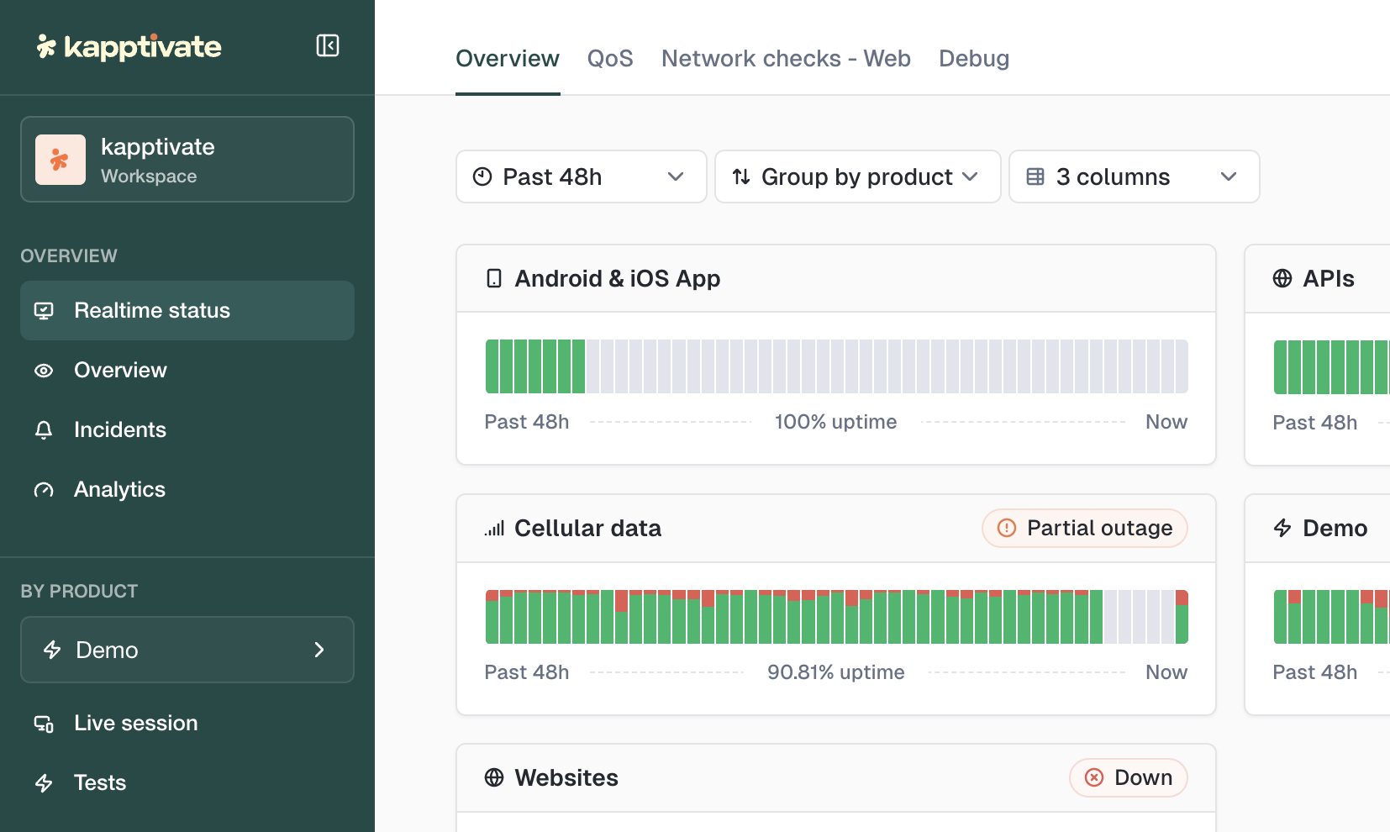Open the Group by product dropdown
The height and width of the screenshot is (832, 1390).
coord(857,176)
